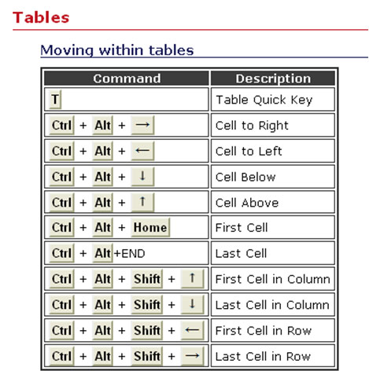The width and height of the screenshot is (369, 389).
Task: Select the Description column header
Action: coord(273,79)
